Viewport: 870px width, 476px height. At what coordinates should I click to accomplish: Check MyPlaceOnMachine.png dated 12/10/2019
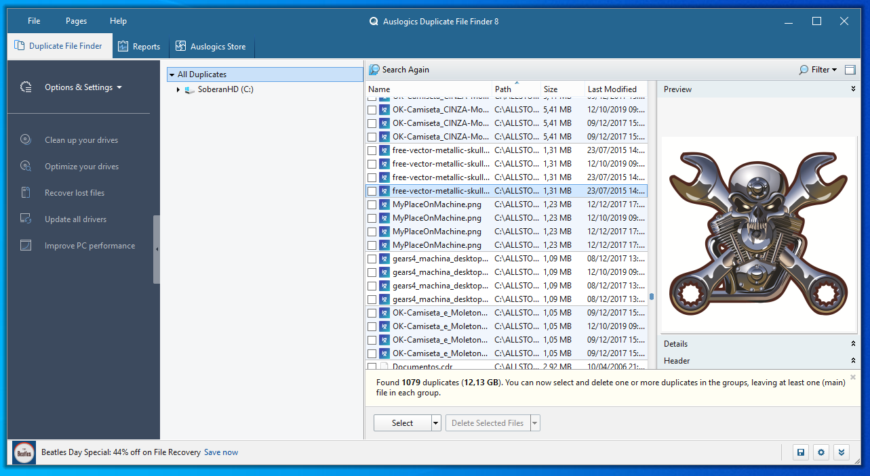(x=372, y=218)
